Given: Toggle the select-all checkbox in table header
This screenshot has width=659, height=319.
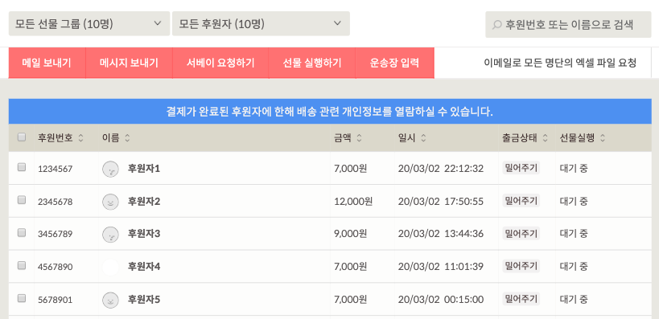Looking at the screenshot, I should point(22,137).
